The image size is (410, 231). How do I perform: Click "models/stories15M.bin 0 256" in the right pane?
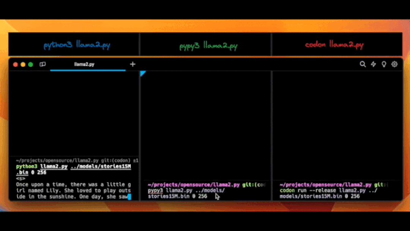coord(320,196)
